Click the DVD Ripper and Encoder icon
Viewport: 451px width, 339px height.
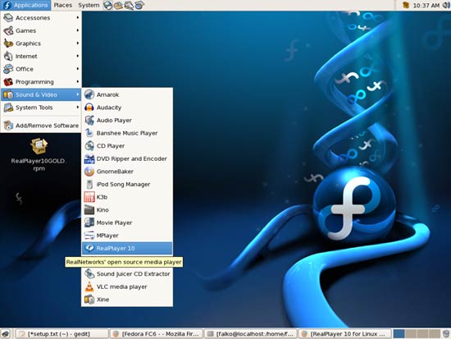89,158
